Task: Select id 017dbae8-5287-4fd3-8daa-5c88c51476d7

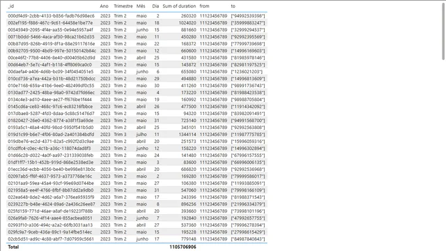Action: pyautogui.click(x=51, y=114)
